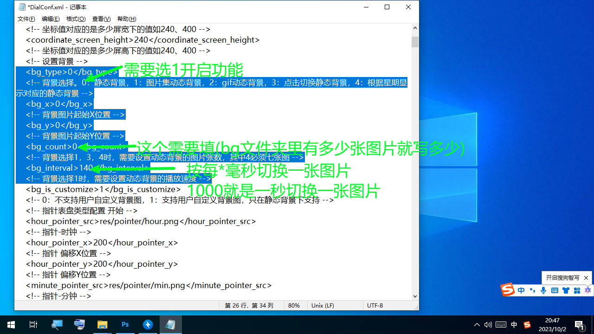
Task: Click the Windows Start button
Action: pos(11,325)
